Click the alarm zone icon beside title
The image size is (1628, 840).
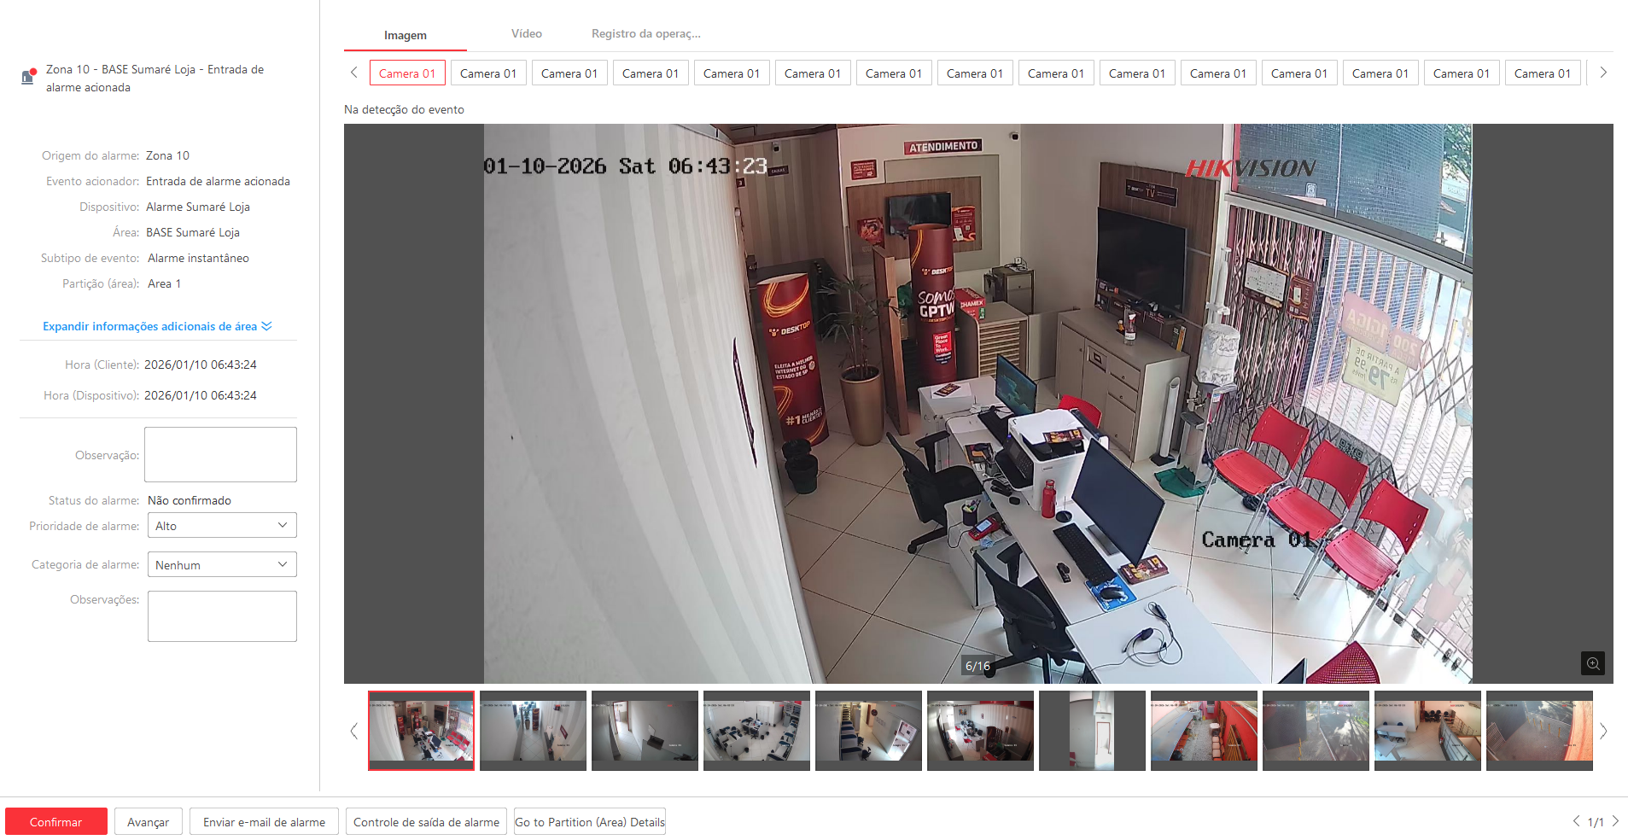coord(28,77)
